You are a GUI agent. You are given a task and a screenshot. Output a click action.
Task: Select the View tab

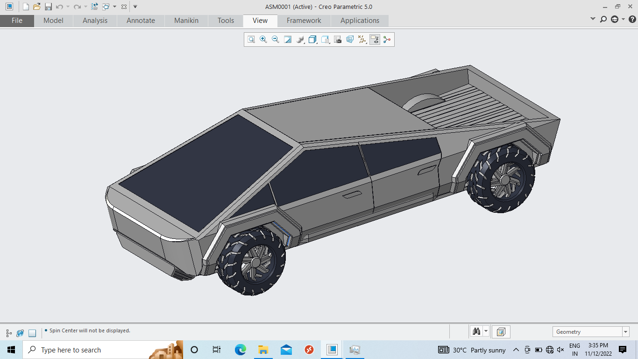260,21
